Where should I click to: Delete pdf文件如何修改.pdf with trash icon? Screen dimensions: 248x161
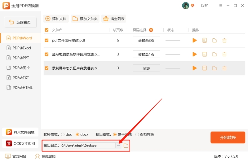224,41
